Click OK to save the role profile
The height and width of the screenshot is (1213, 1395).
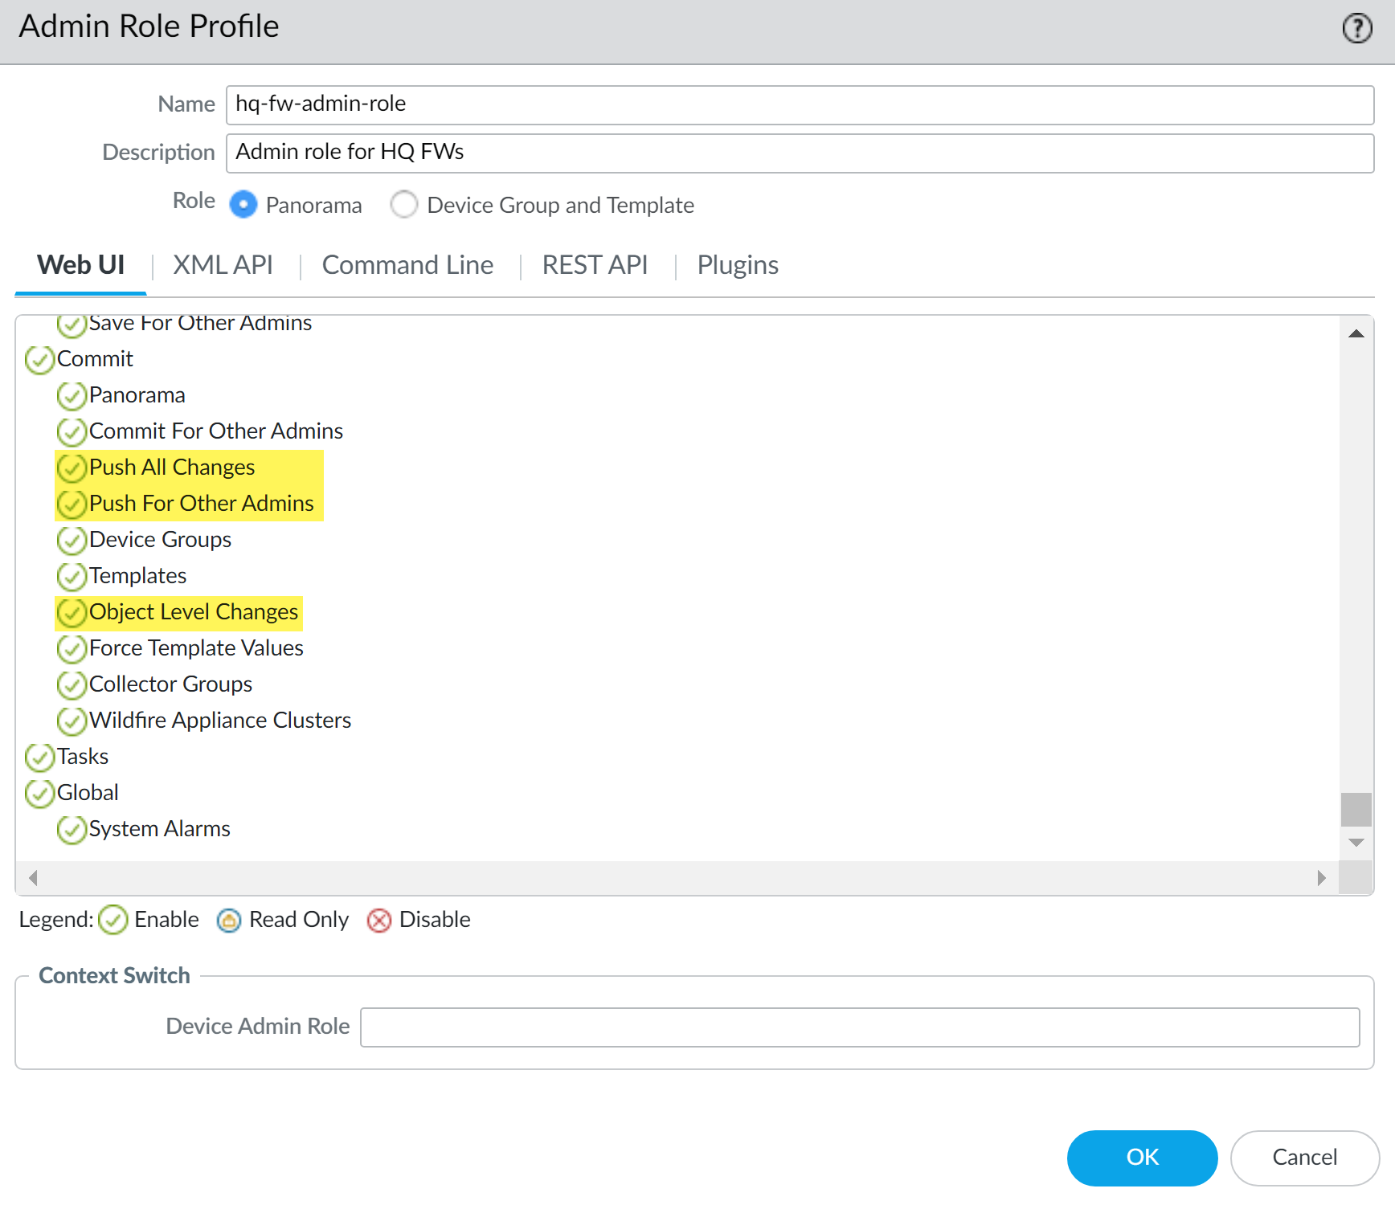[x=1141, y=1158]
